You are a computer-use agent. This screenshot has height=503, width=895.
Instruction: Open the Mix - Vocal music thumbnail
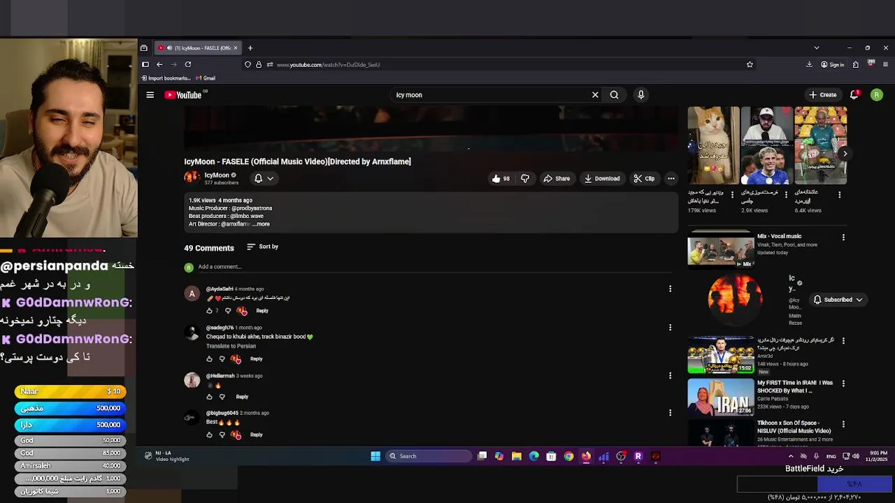721,249
